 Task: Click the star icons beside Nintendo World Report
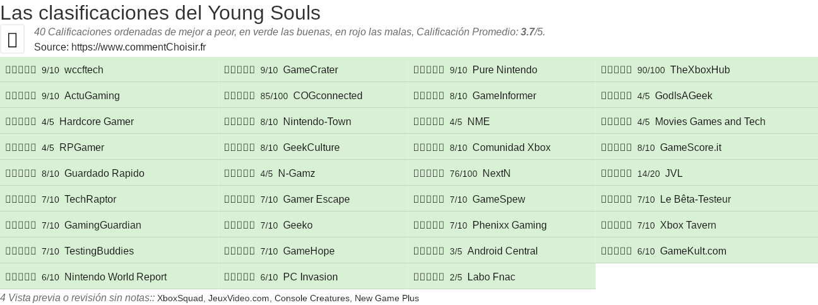[21, 277]
